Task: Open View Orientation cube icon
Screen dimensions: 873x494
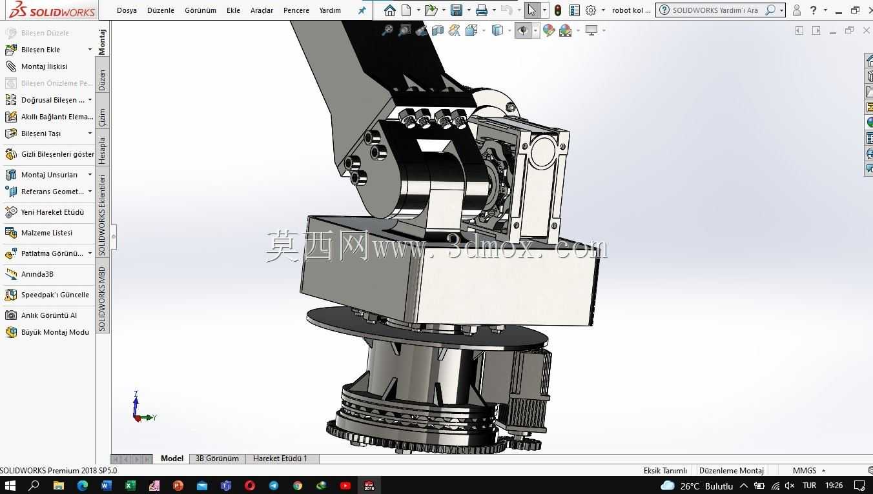Action: [471, 30]
